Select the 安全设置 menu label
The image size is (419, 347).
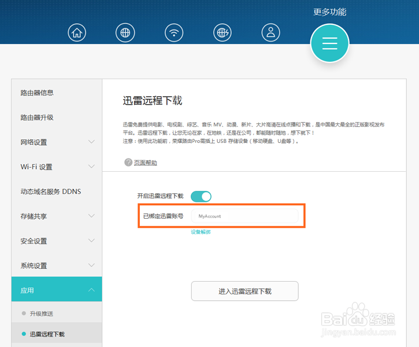pos(34,241)
